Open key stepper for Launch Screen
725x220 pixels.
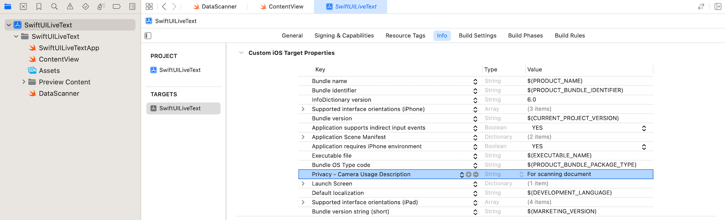click(475, 184)
